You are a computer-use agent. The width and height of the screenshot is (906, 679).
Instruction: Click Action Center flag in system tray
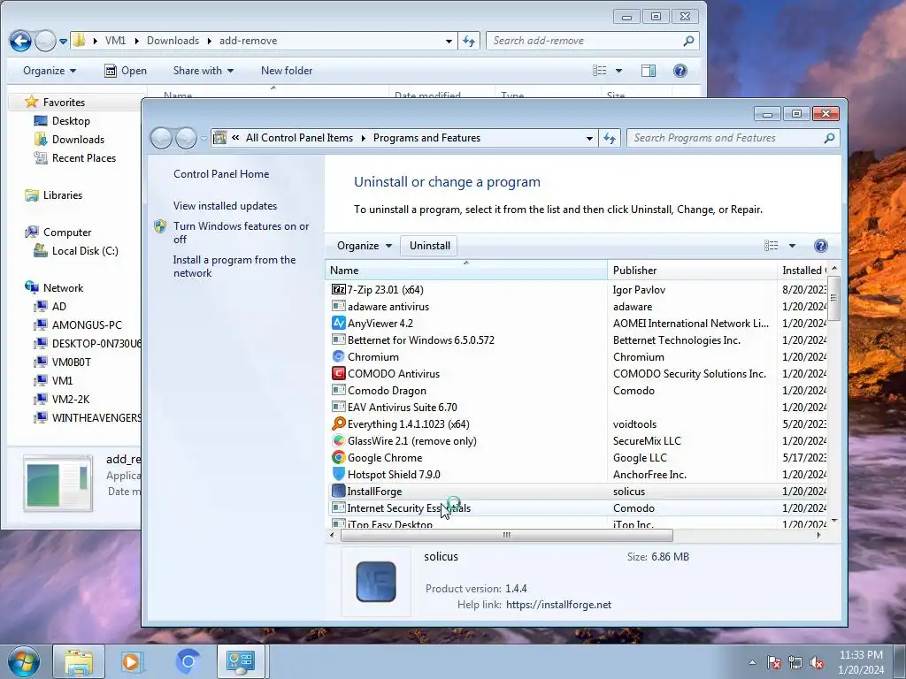click(773, 662)
